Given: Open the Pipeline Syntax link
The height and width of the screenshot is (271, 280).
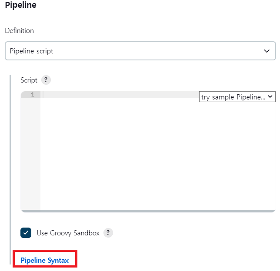Looking at the screenshot, I should pos(44,261).
